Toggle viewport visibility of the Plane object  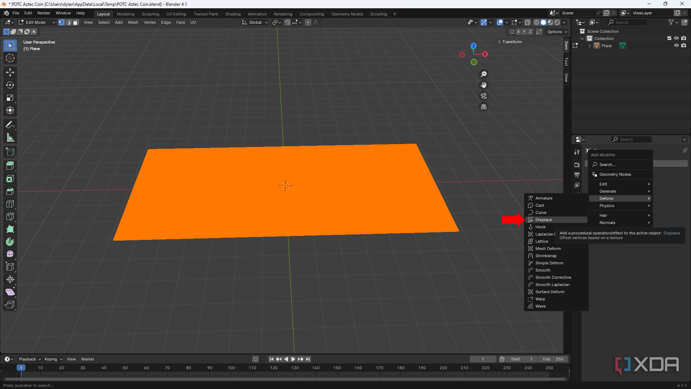[x=677, y=45]
